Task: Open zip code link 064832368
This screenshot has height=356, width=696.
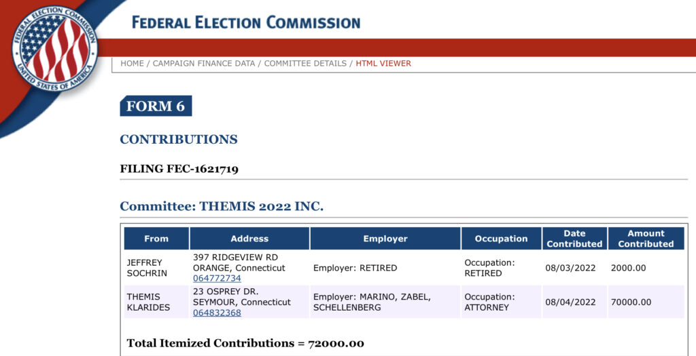Action: pos(217,313)
